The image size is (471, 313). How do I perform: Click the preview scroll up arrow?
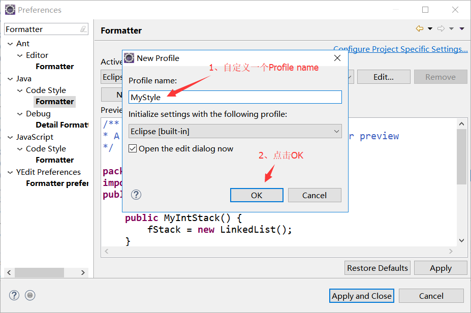(462, 123)
